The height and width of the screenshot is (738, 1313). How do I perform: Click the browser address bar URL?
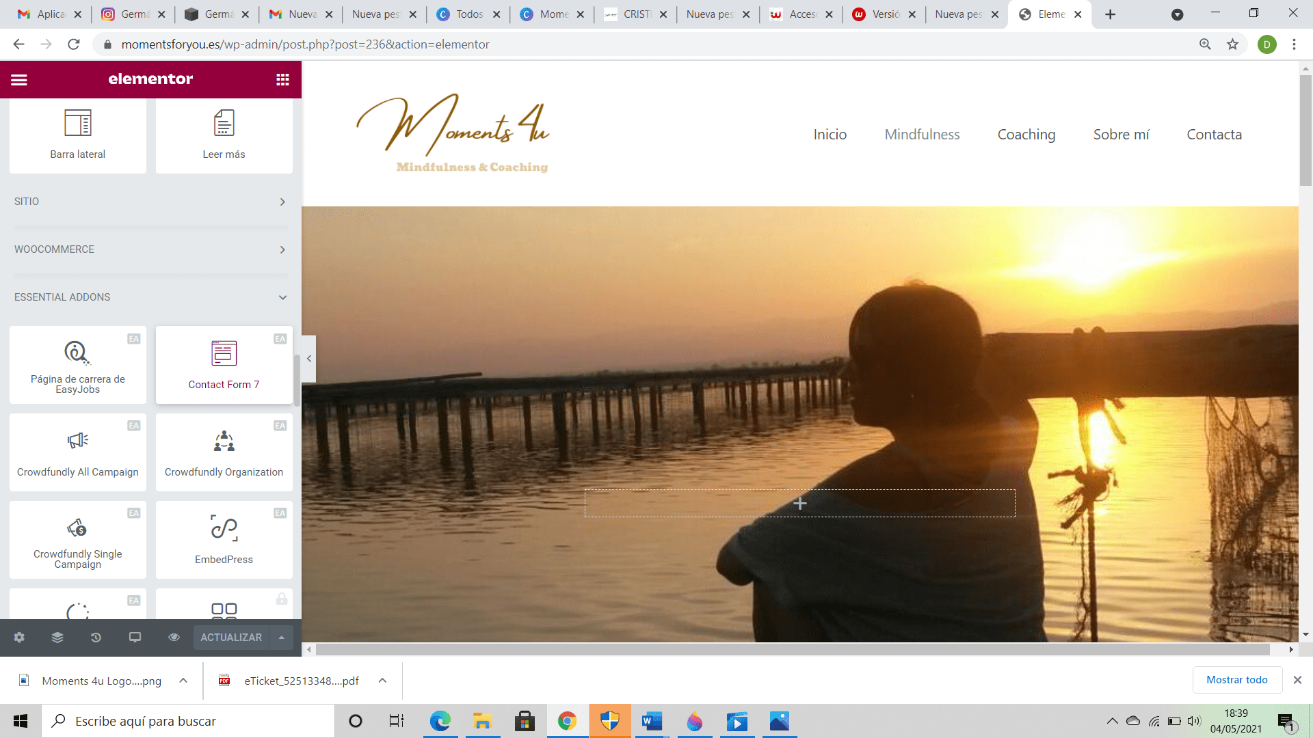pyautogui.click(x=305, y=44)
